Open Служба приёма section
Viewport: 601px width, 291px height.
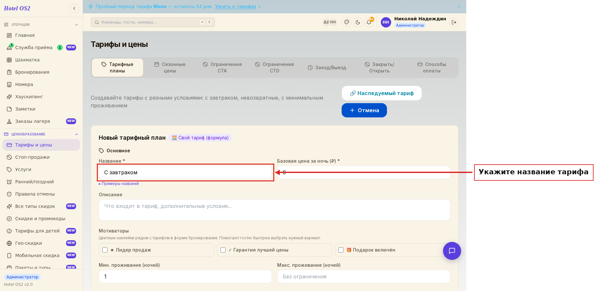tap(41, 48)
